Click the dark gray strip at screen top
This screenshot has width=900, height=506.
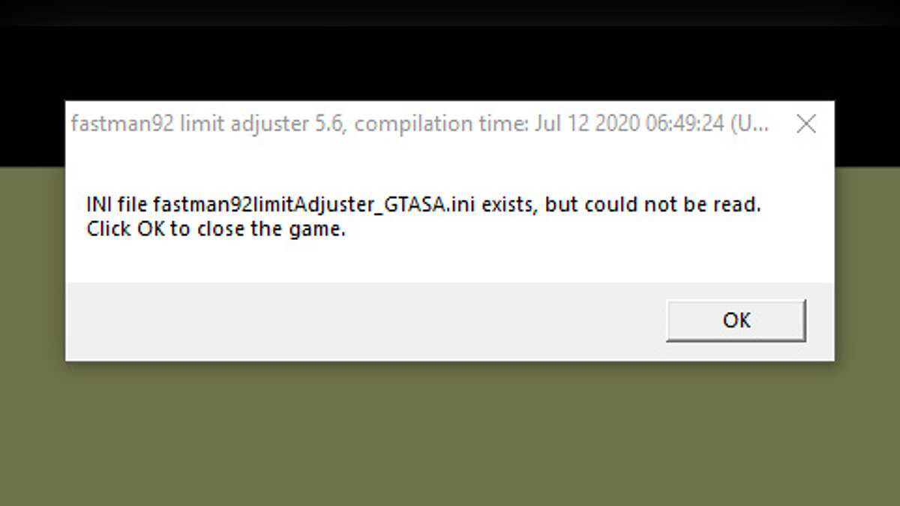coord(450,13)
